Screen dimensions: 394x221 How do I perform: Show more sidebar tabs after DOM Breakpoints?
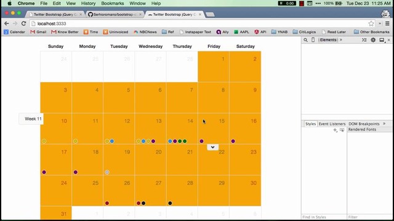(x=384, y=123)
